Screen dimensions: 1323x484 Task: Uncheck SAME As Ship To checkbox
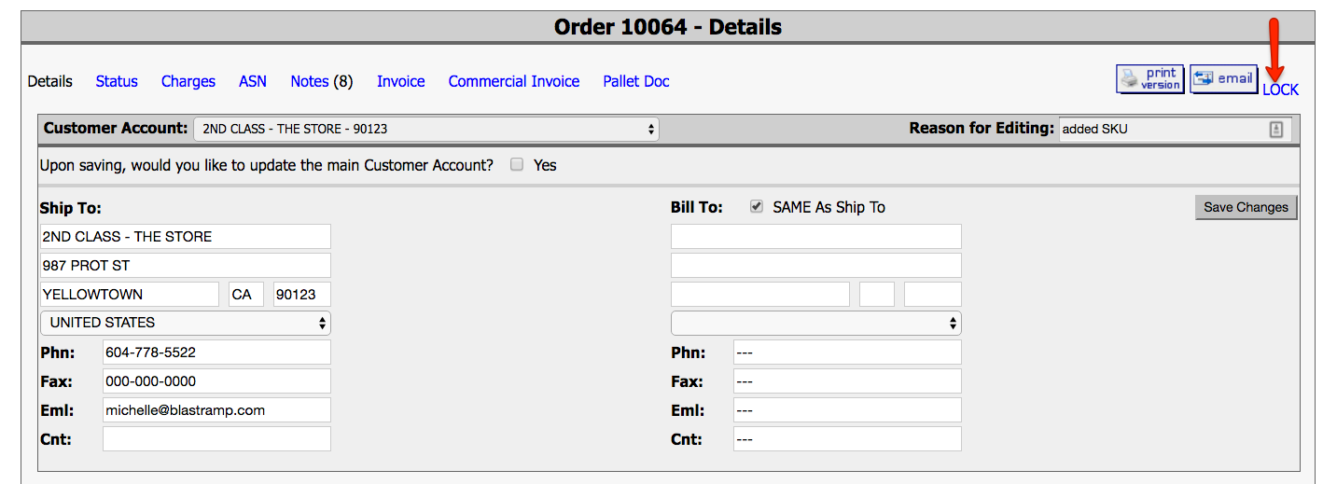pyautogui.click(x=757, y=207)
